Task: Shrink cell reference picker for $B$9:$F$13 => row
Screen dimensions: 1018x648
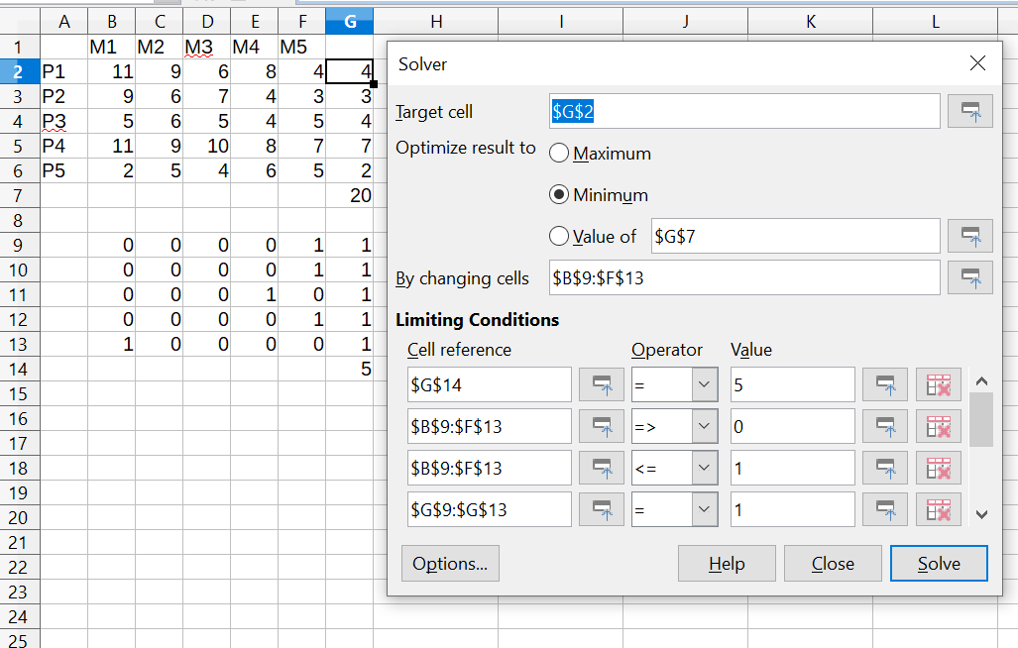Action: pos(602,426)
